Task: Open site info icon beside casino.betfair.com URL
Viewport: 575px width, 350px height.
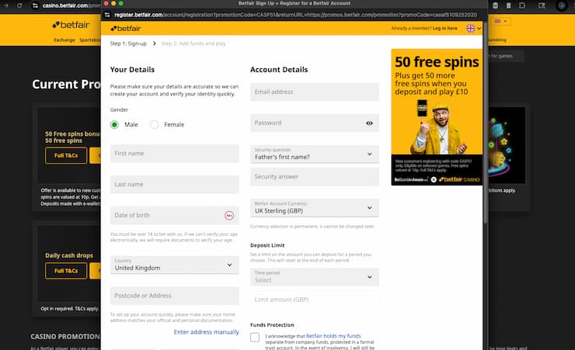Action: coord(35,5)
